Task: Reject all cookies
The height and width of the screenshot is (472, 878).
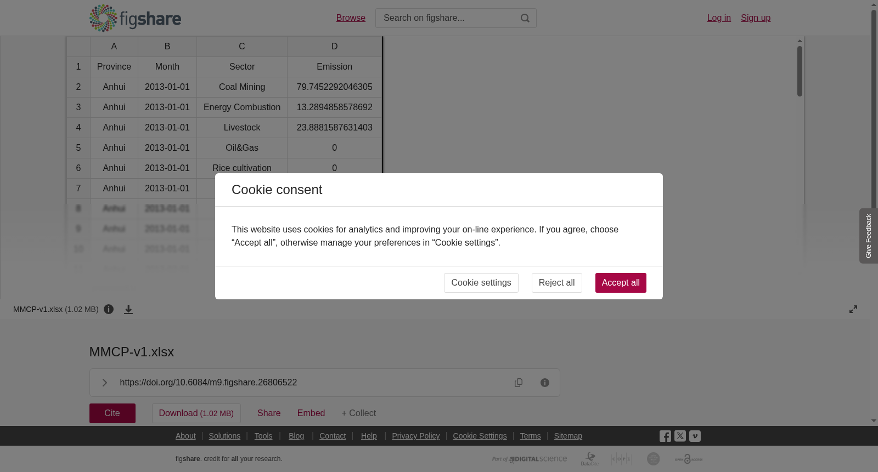Action: coord(557,283)
